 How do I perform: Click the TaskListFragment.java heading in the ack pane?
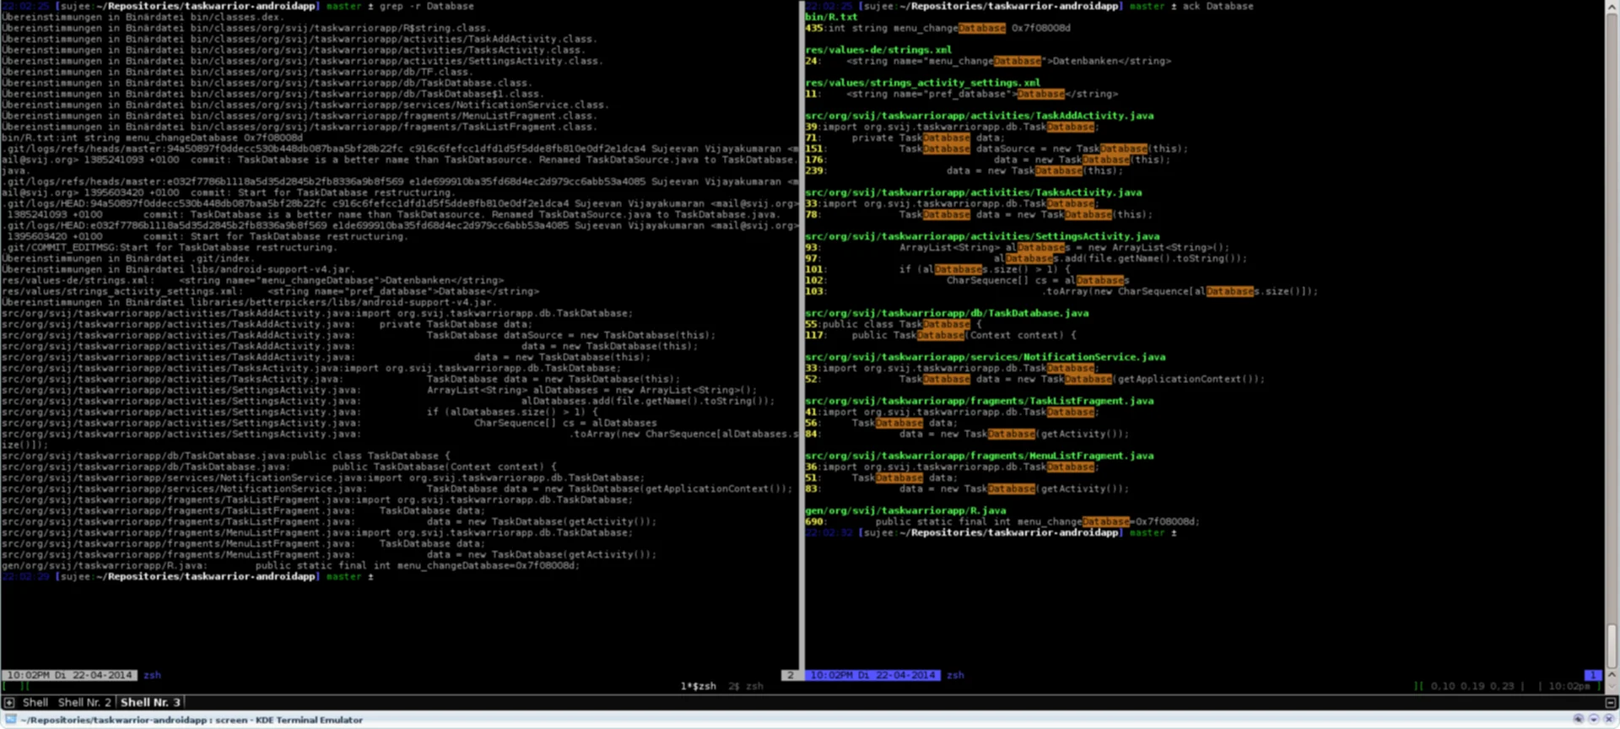(x=980, y=401)
